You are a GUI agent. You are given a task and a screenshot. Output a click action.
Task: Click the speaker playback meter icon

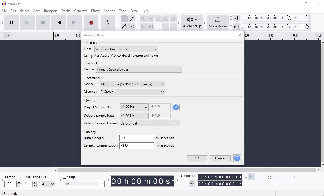pyautogui.click(x=237, y=27)
